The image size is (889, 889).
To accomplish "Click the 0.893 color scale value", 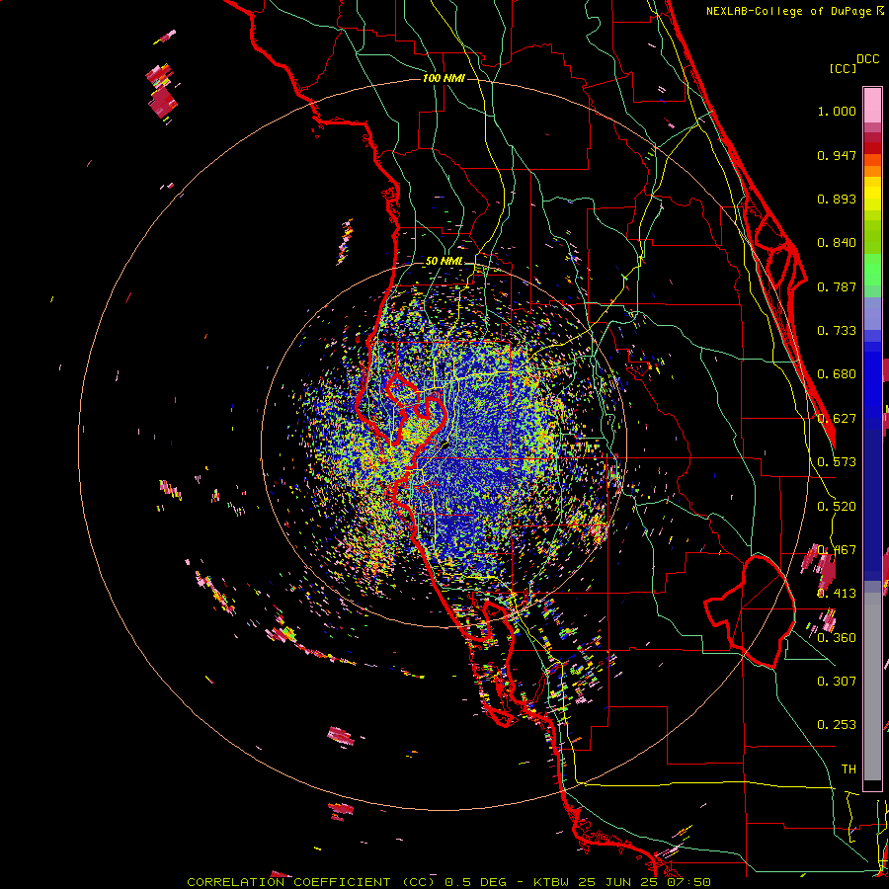I will coord(837,199).
